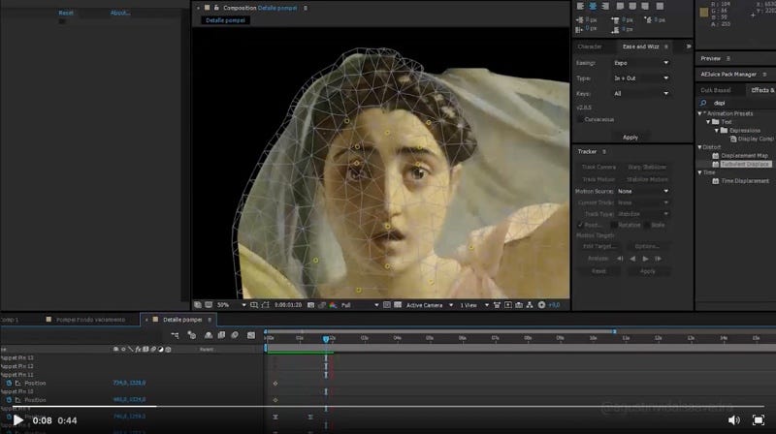The height and width of the screenshot is (434, 776).
Task: Click the align right paragraph icon
Action: pyautogui.click(x=604, y=6)
